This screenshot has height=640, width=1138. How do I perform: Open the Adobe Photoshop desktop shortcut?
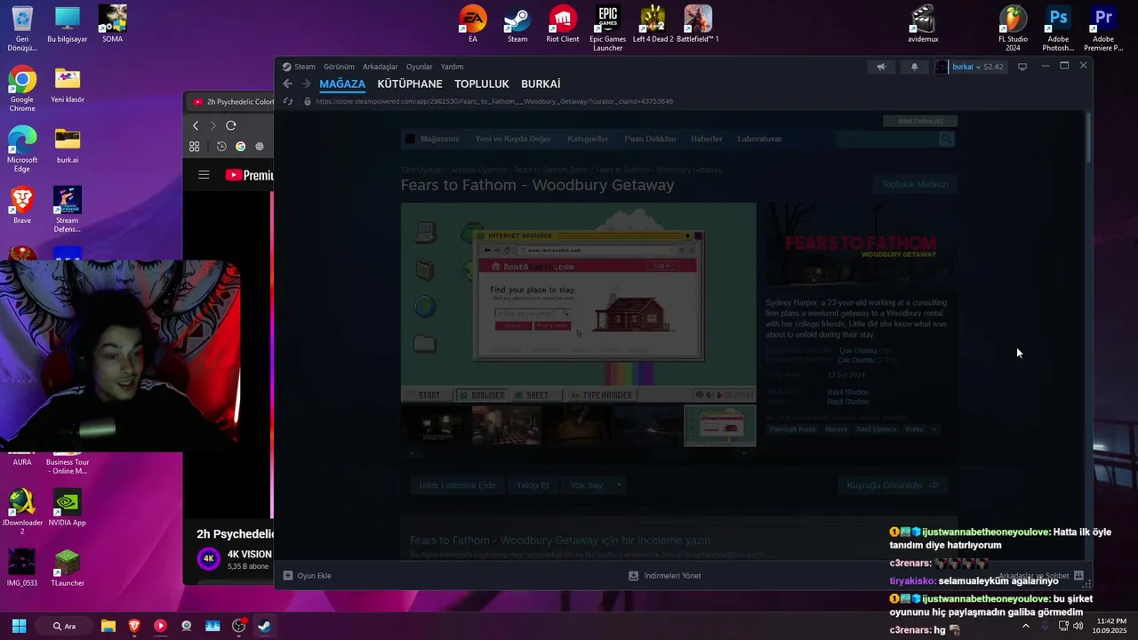point(1058,28)
